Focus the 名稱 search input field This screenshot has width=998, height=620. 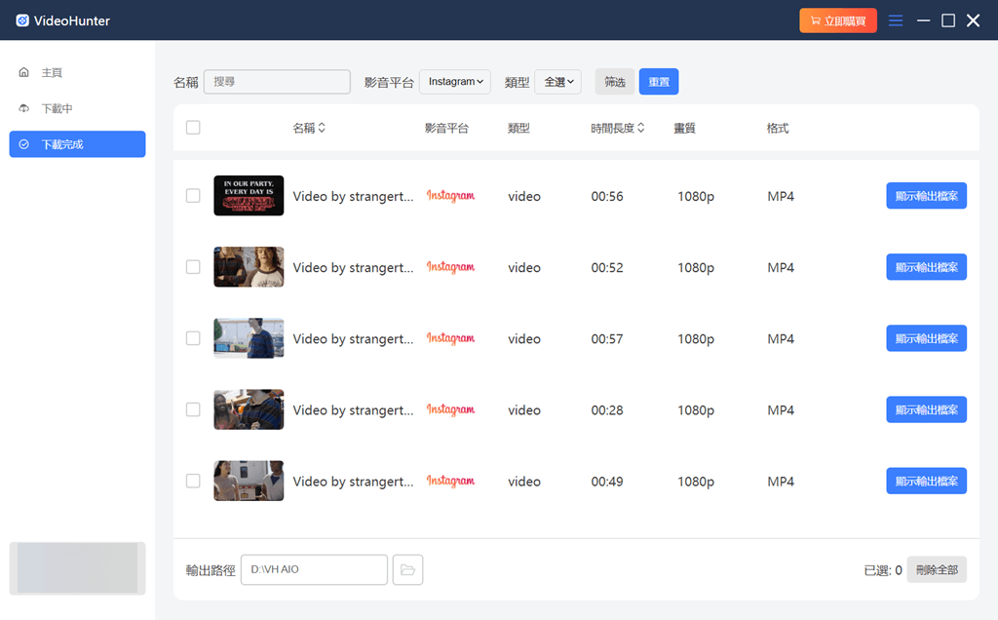(277, 82)
